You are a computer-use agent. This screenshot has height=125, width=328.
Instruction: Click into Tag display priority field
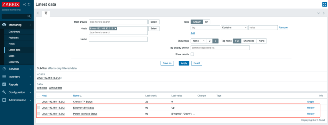[220, 48]
